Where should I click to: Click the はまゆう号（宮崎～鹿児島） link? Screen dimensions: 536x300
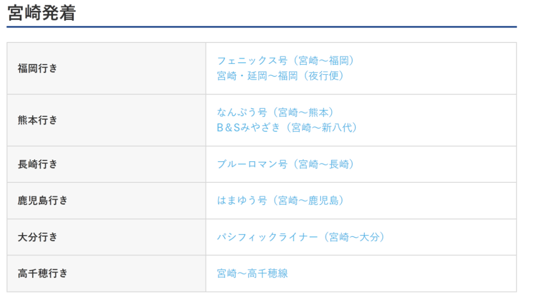281,201
